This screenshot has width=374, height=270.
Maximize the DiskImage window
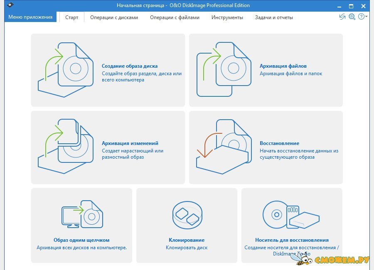coord(351,6)
